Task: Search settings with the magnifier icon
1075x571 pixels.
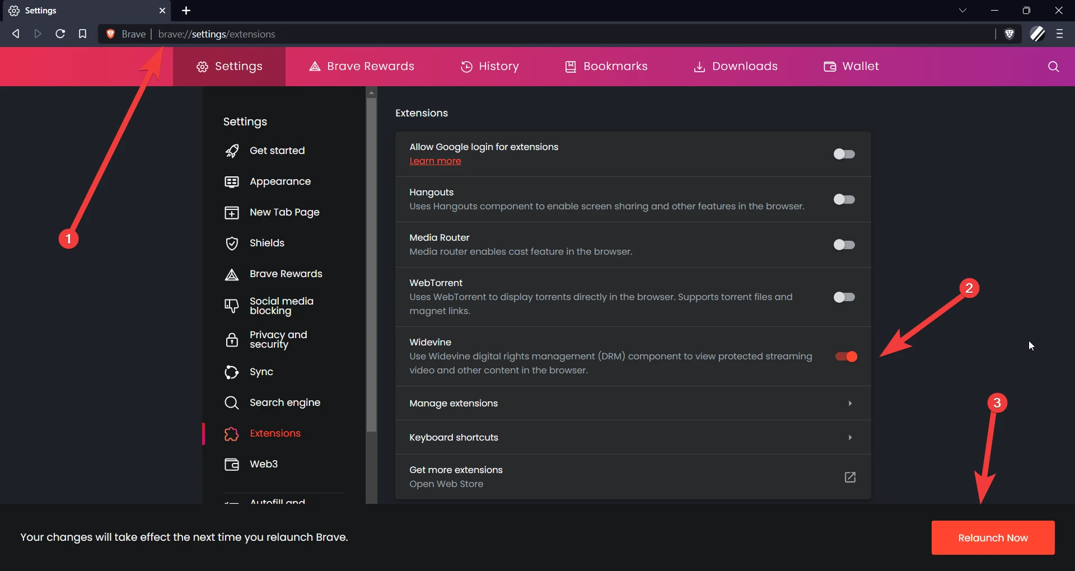Action: pyautogui.click(x=1053, y=67)
